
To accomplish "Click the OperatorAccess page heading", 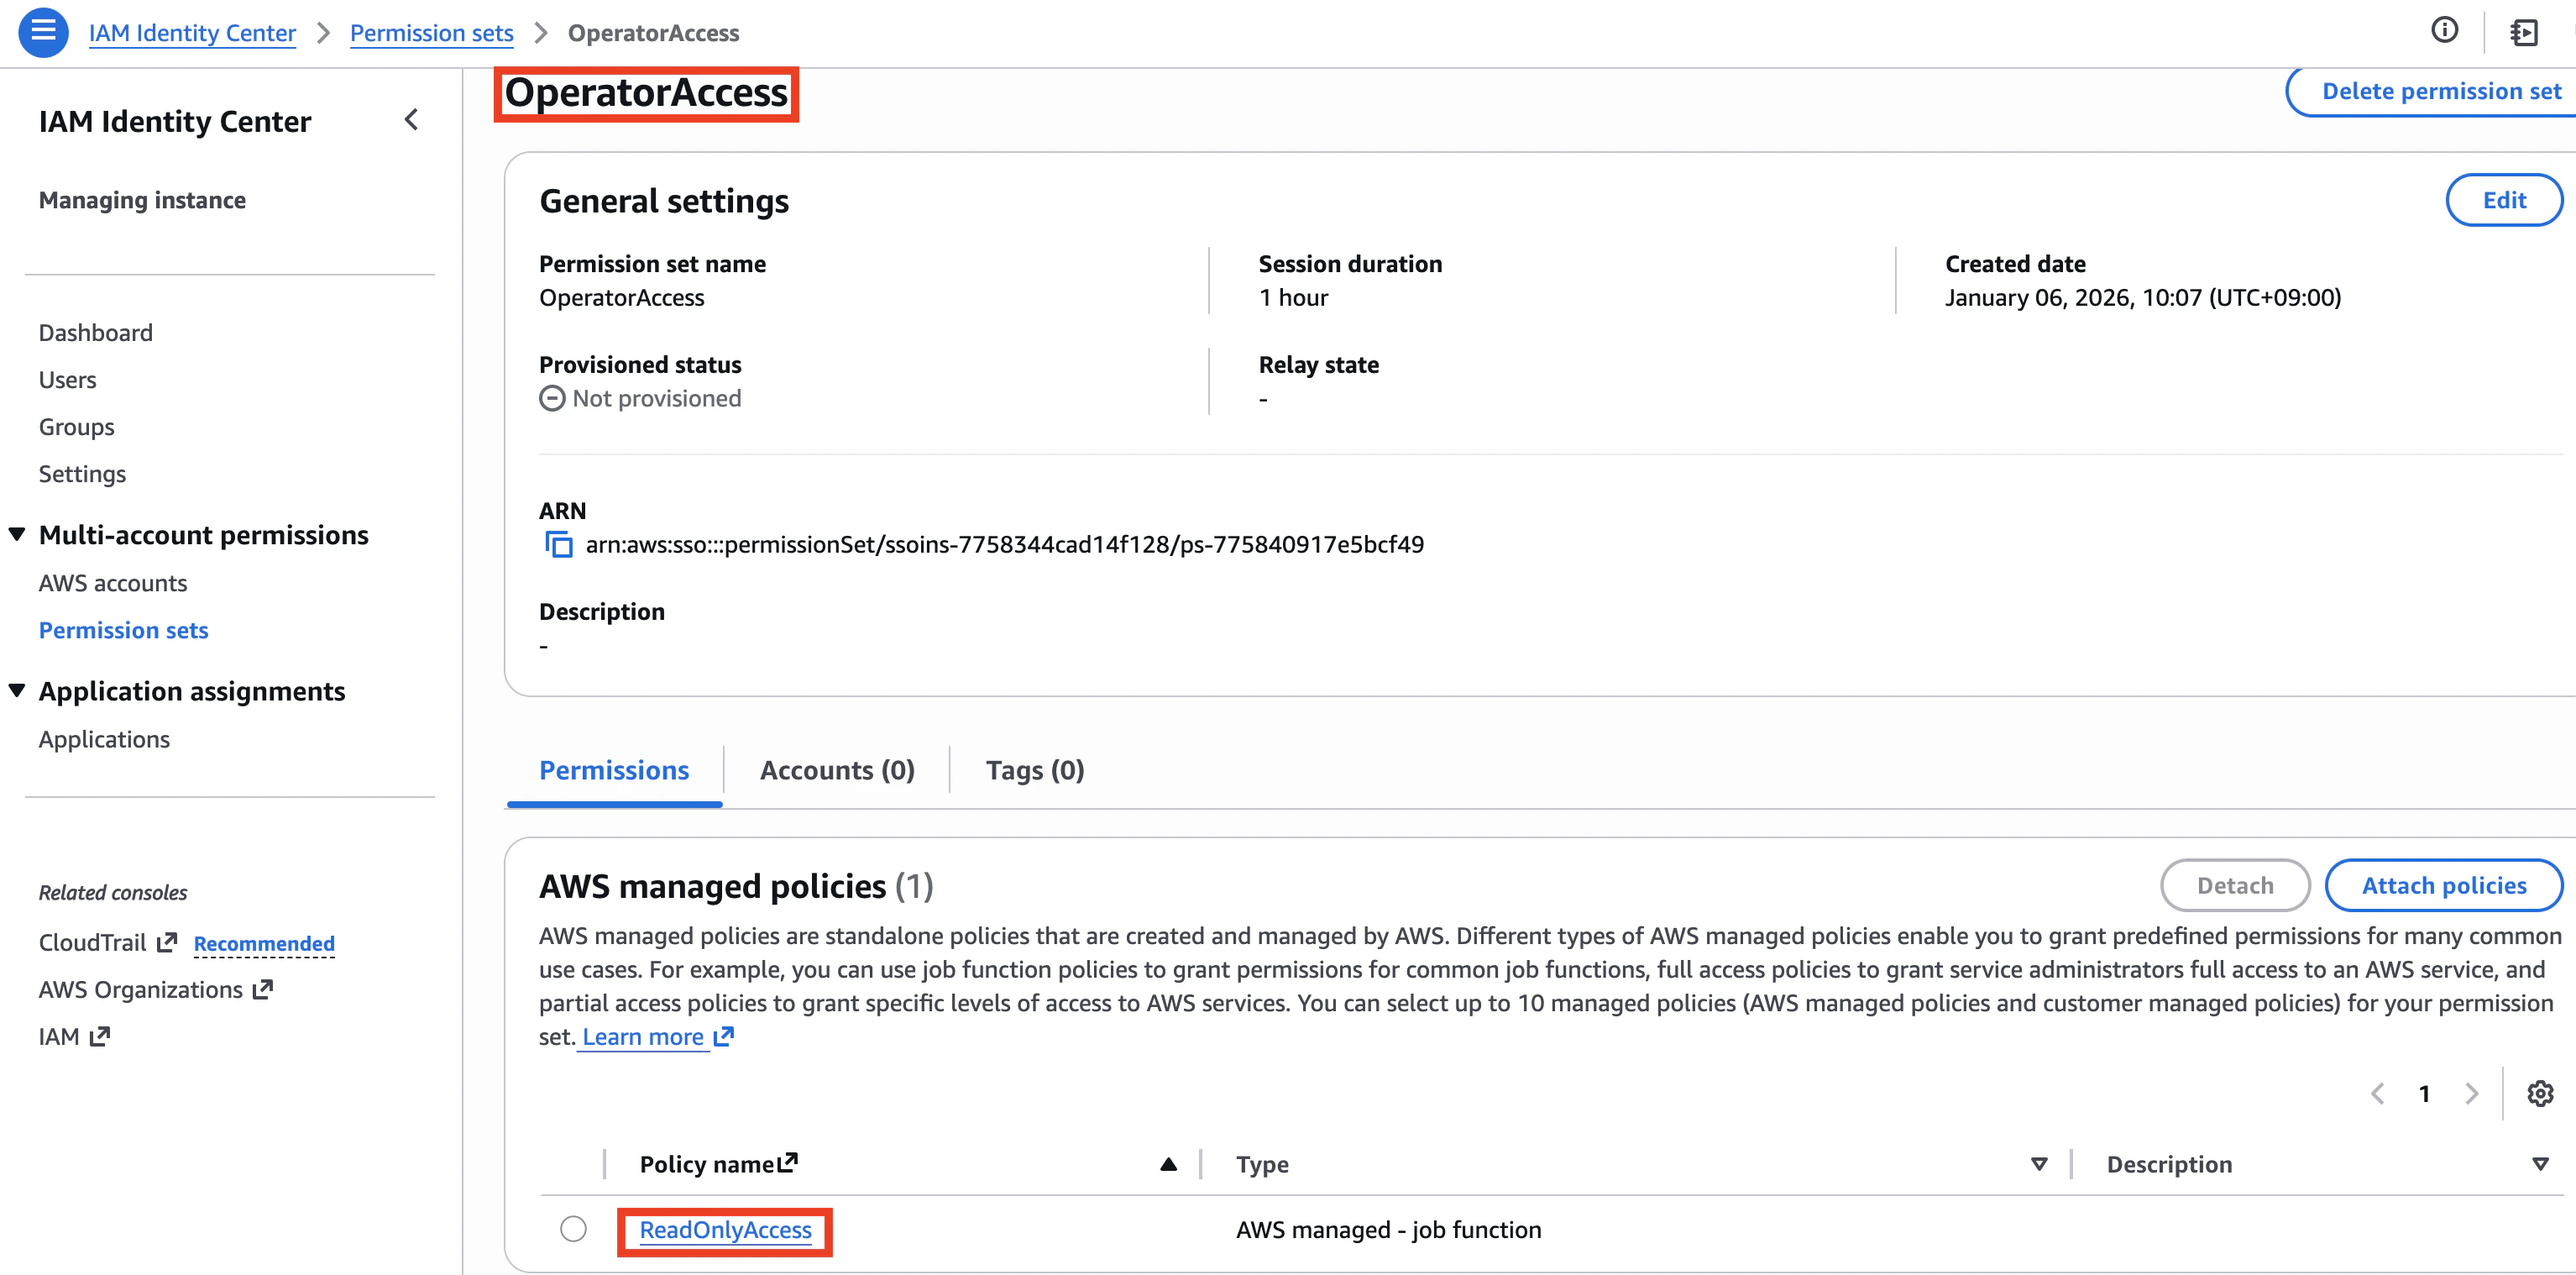I will tap(646, 93).
